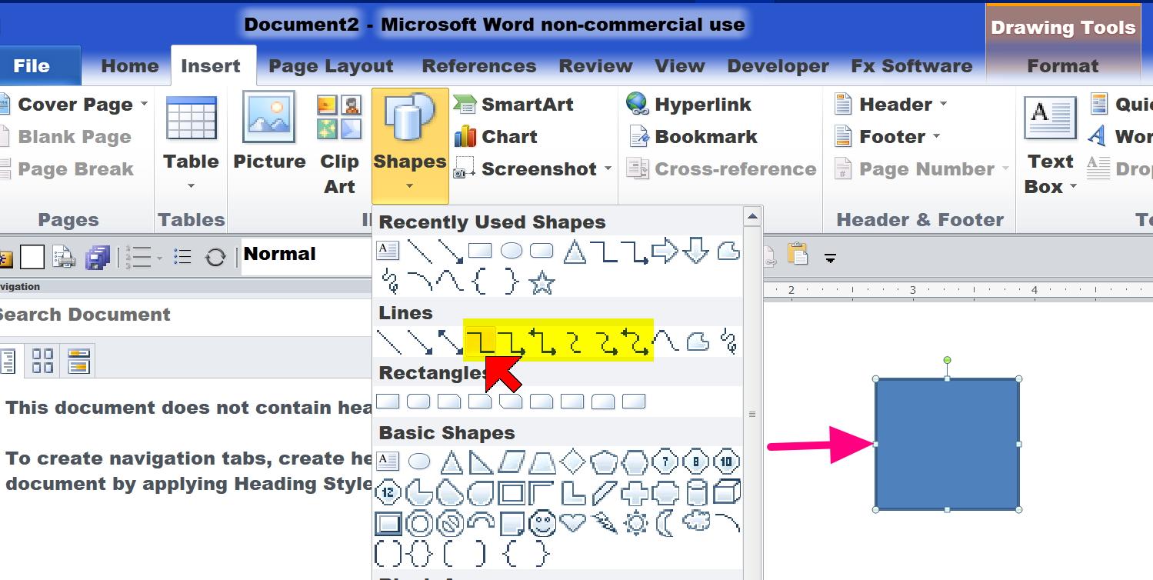Pick the diamond shape in Basic Shapes
The height and width of the screenshot is (580, 1153).
pyautogui.click(x=573, y=462)
